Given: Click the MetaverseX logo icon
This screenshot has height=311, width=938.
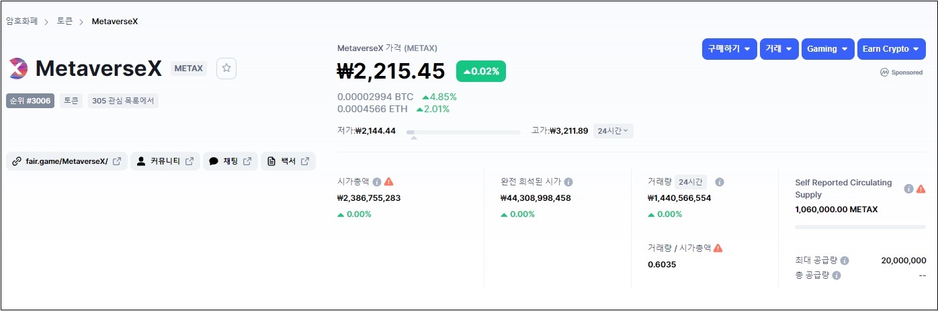Looking at the screenshot, I should [x=17, y=68].
